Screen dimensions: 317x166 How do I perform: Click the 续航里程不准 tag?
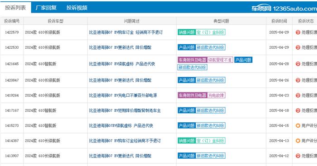220,60
